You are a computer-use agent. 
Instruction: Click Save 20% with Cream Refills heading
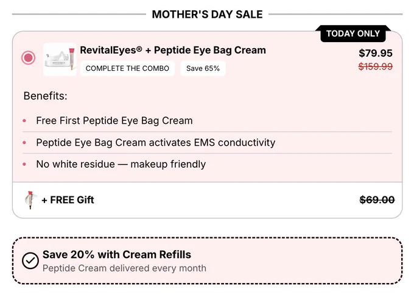117,254
